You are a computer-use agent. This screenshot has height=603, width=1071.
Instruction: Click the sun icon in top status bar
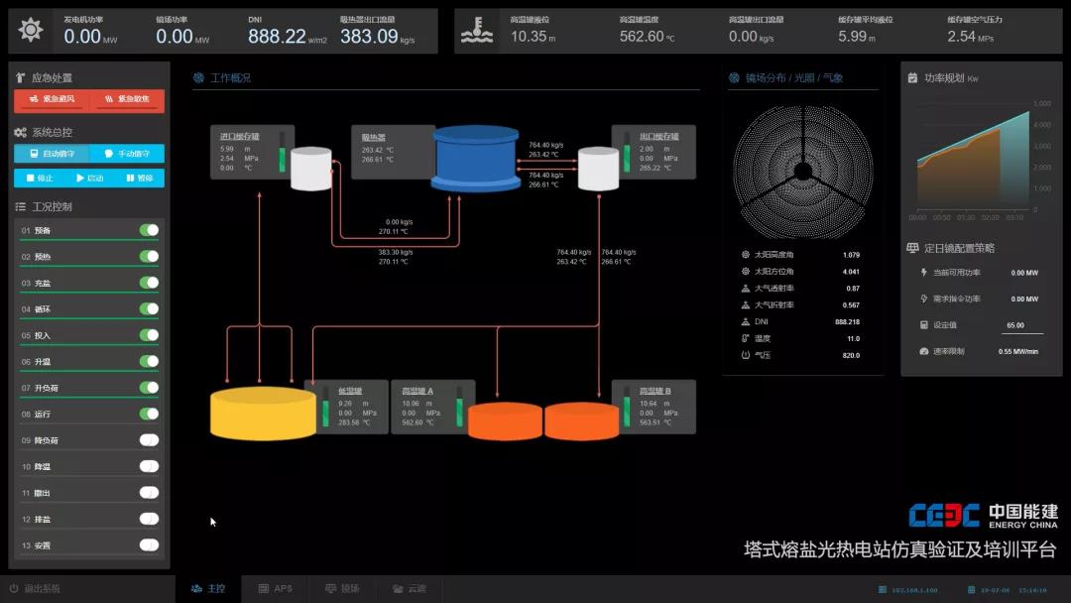tap(31, 31)
